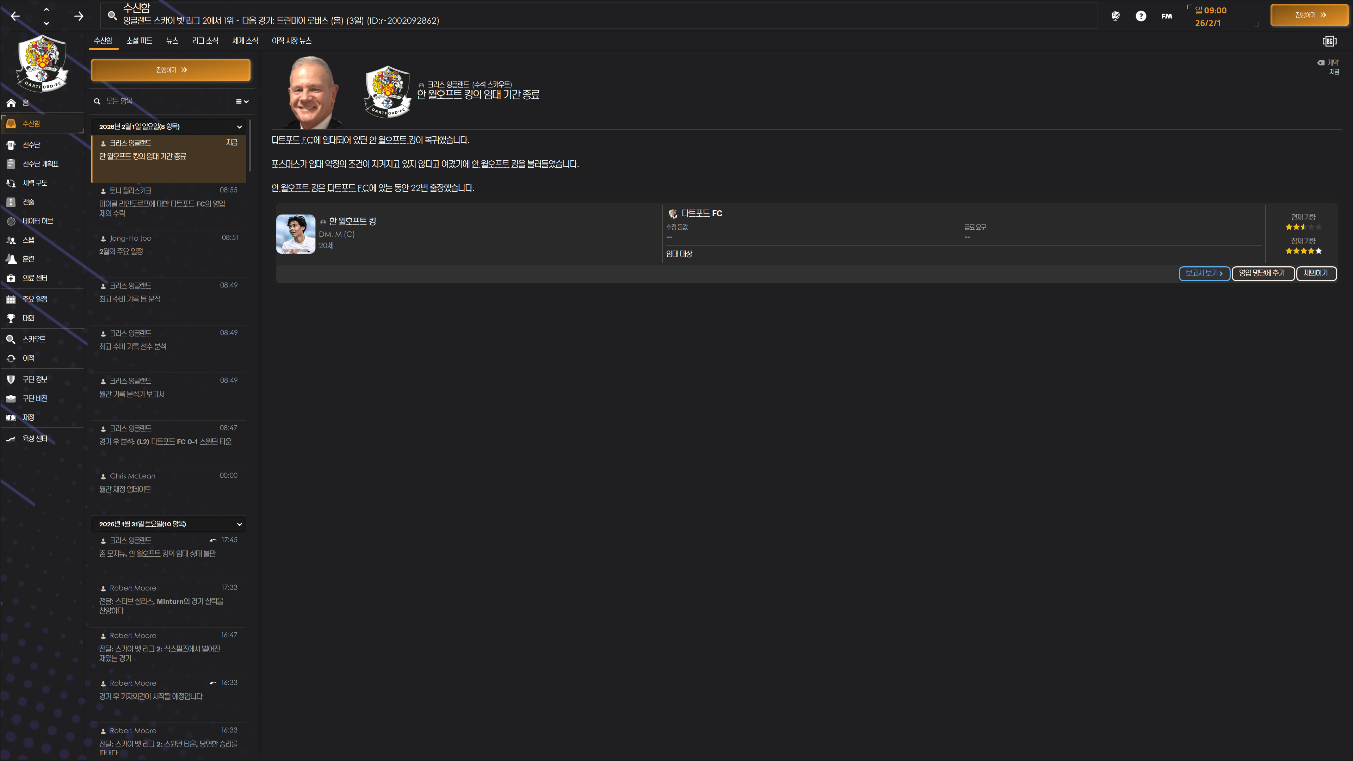Click the 영입 명단에 추가 button
This screenshot has width=1353, height=761.
(1262, 273)
